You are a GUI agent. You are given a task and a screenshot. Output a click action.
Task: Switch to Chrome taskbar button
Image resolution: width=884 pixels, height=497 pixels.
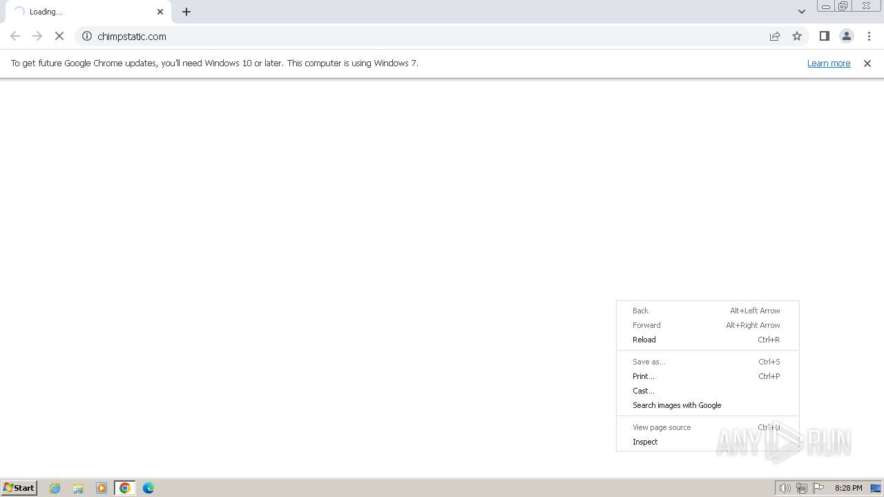pos(125,488)
